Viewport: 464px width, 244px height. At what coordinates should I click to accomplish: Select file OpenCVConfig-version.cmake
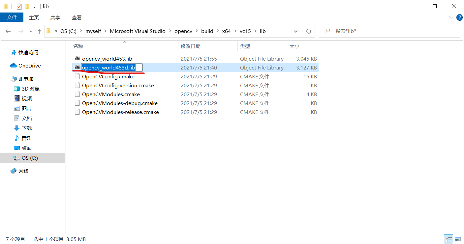tap(118, 86)
